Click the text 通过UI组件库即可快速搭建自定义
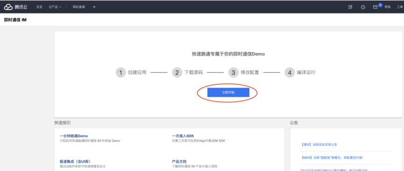Viewport: 404px width, 171px height. coord(83,166)
